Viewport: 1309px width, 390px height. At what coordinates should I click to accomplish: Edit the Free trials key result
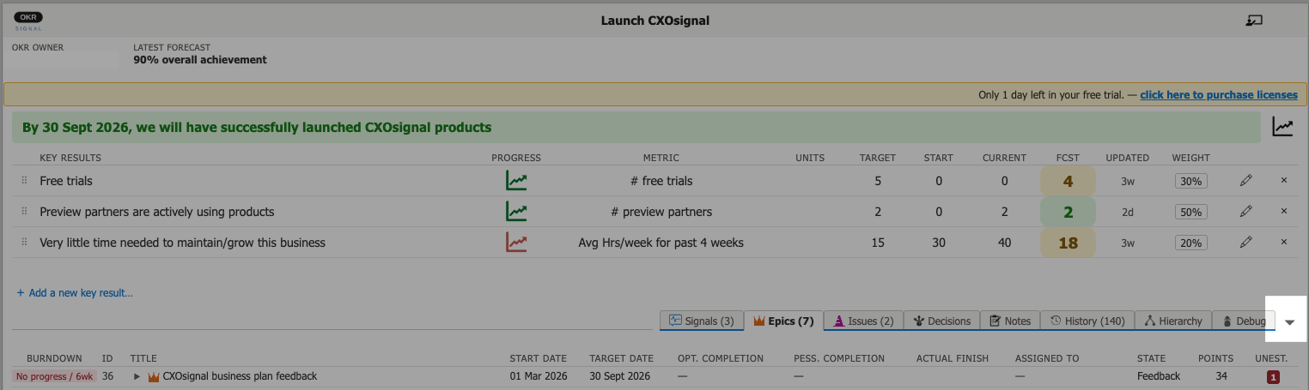[1246, 181]
